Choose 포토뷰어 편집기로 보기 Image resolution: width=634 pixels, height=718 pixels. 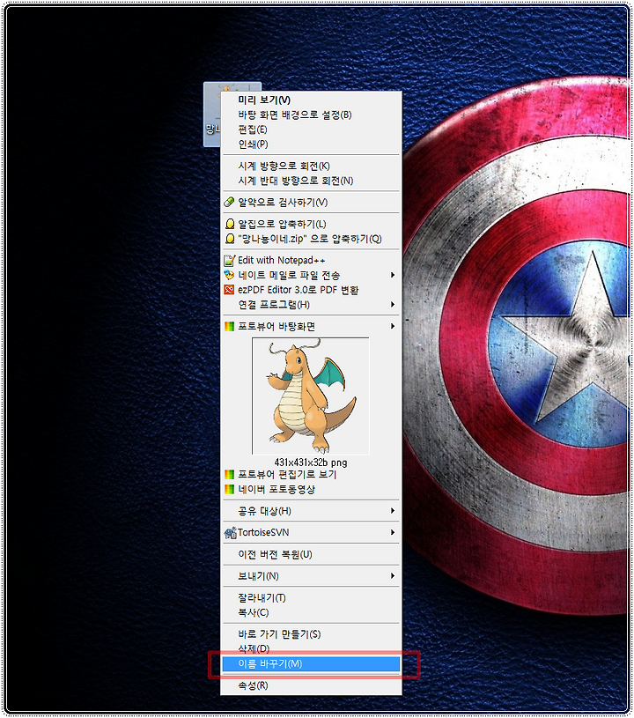312,474
